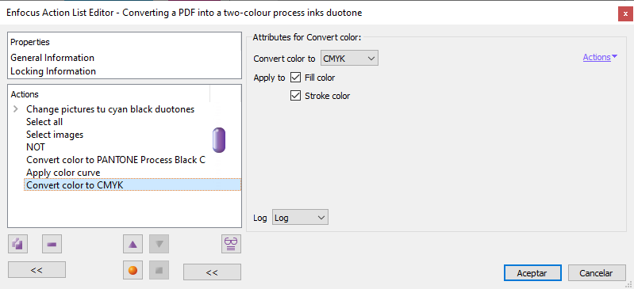
Task: Start recording with orange circle button
Action: pos(133,270)
